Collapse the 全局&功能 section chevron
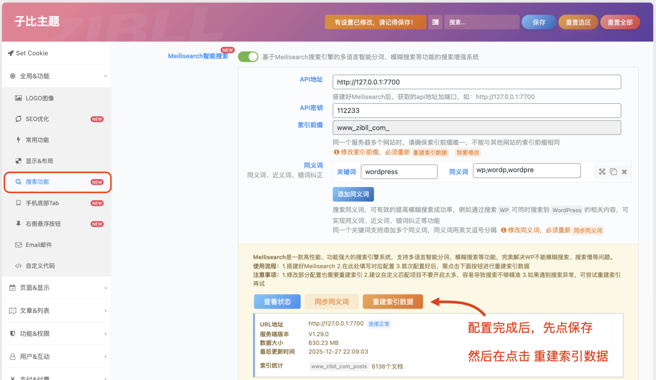 pos(105,76)
